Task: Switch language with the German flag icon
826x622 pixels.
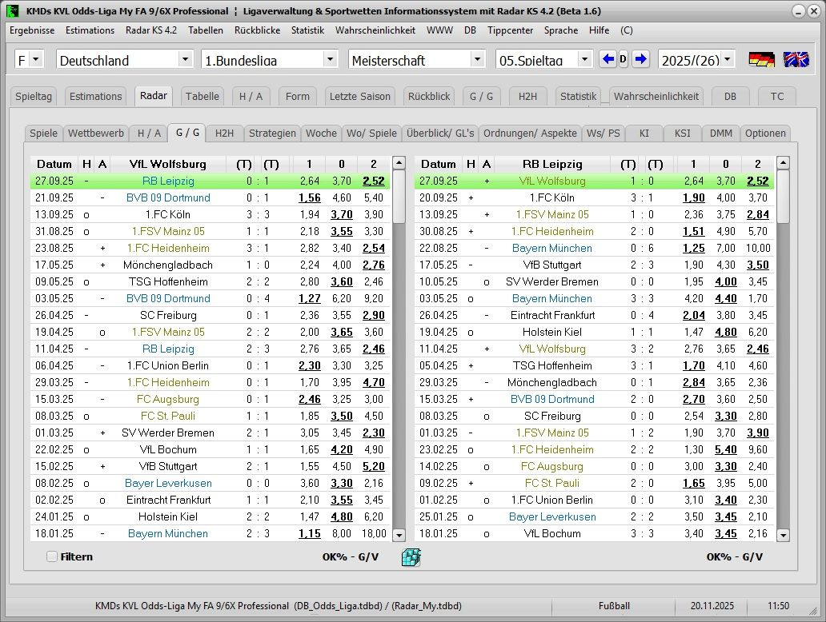Action: click(761, 60)
